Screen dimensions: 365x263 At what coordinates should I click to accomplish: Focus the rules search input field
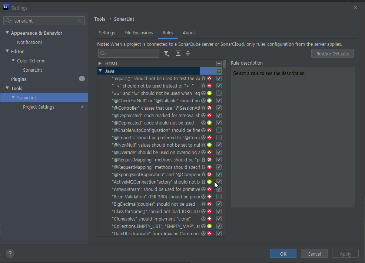click(x=129, y=54)
